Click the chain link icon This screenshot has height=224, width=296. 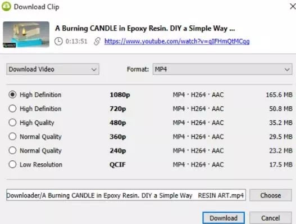[x=97, y=41]
